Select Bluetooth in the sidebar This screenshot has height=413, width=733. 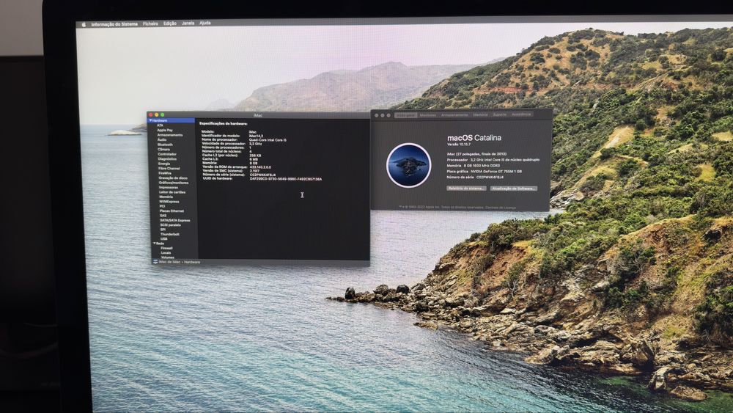click(x=165, y=145)
